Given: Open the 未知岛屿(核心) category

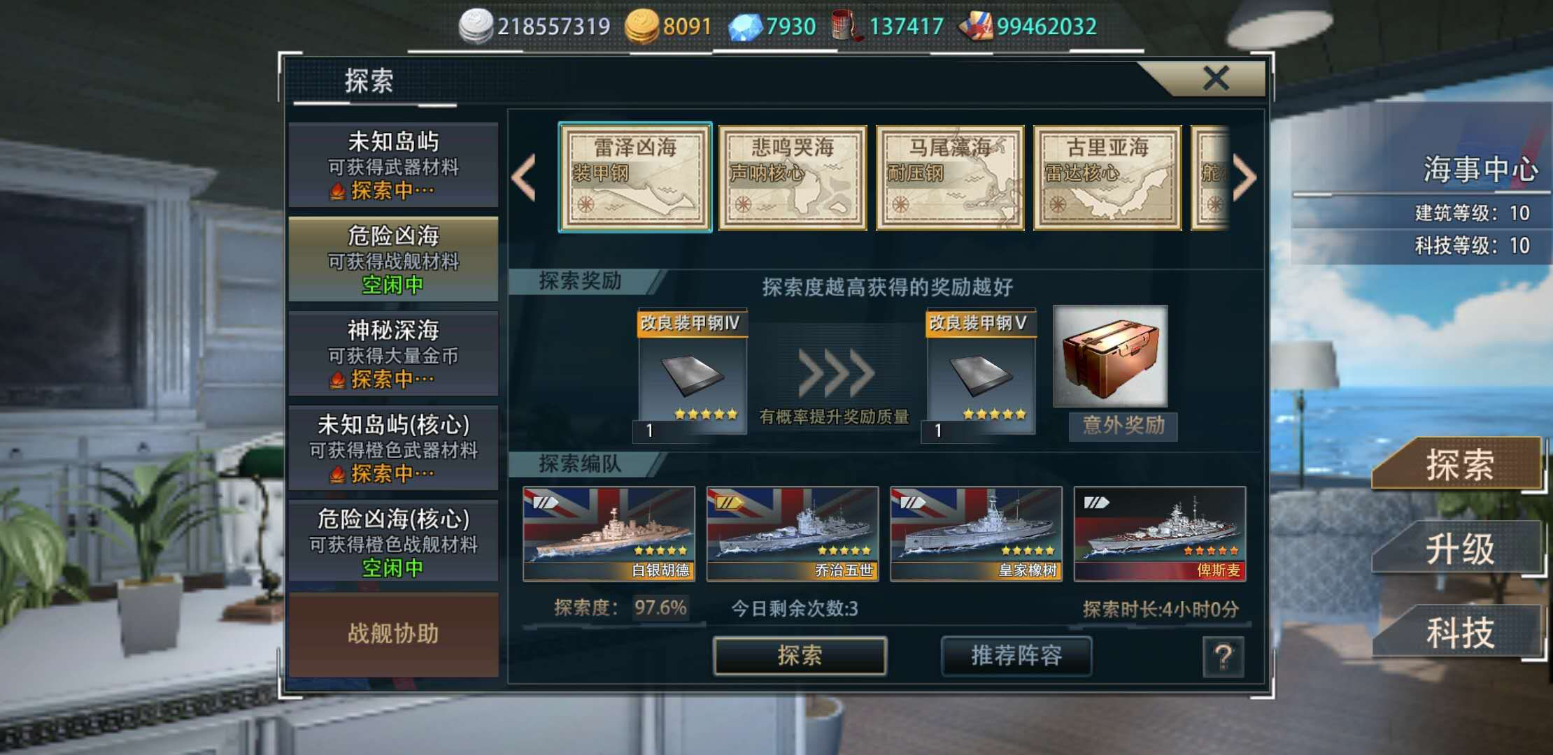Looking at the screenshot, I should tap(393, 448).
